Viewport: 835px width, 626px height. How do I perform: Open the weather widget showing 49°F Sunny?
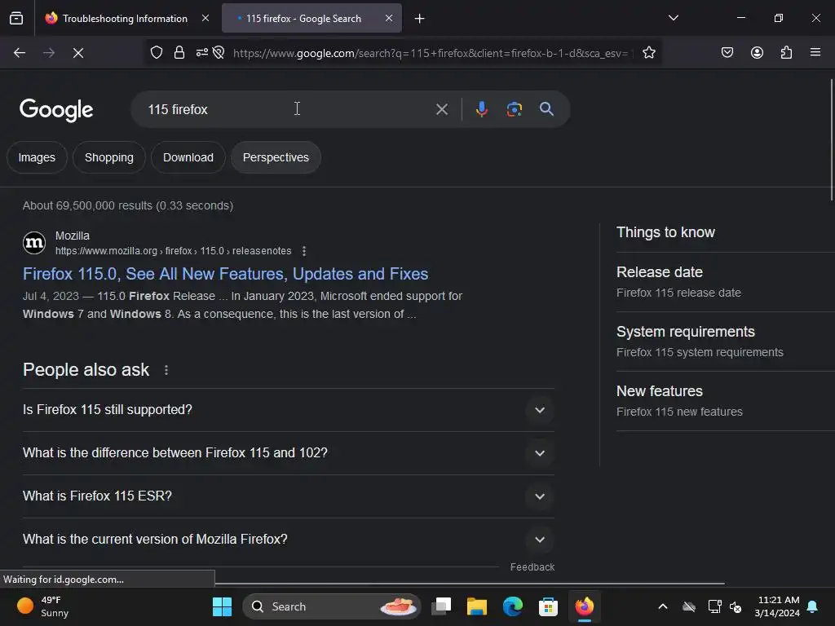point(42,606)
